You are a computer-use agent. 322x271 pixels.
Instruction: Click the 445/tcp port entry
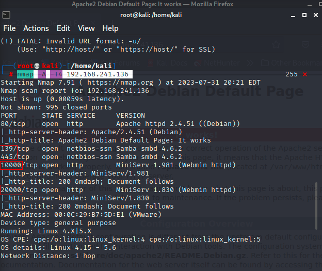tap(15, 157)
